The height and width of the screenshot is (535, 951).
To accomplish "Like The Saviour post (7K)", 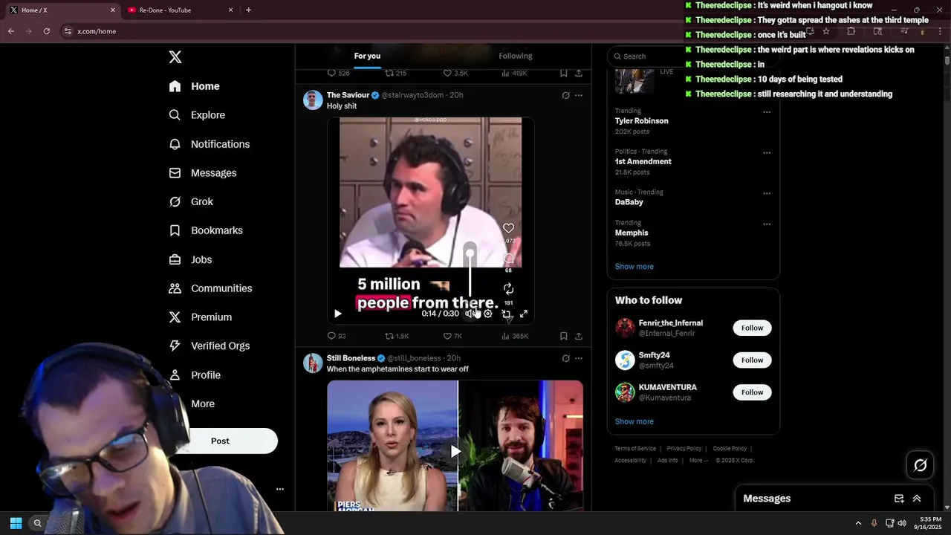I will [452, 336].
